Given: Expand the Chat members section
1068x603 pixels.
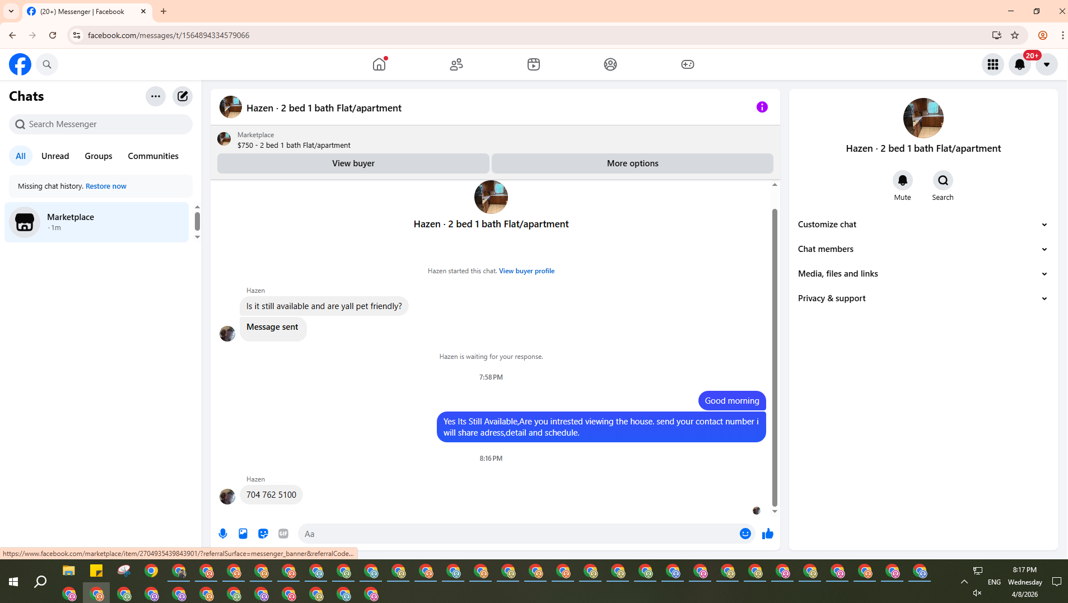Looking at the screenshot, I should pyautogui.click(x=923, y=249).
